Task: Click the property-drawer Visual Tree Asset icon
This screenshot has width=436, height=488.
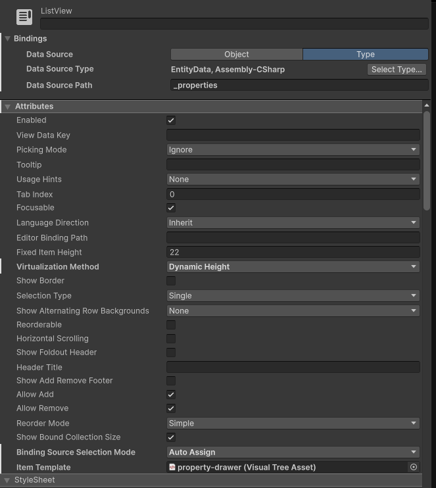Action: click(172, 467)
